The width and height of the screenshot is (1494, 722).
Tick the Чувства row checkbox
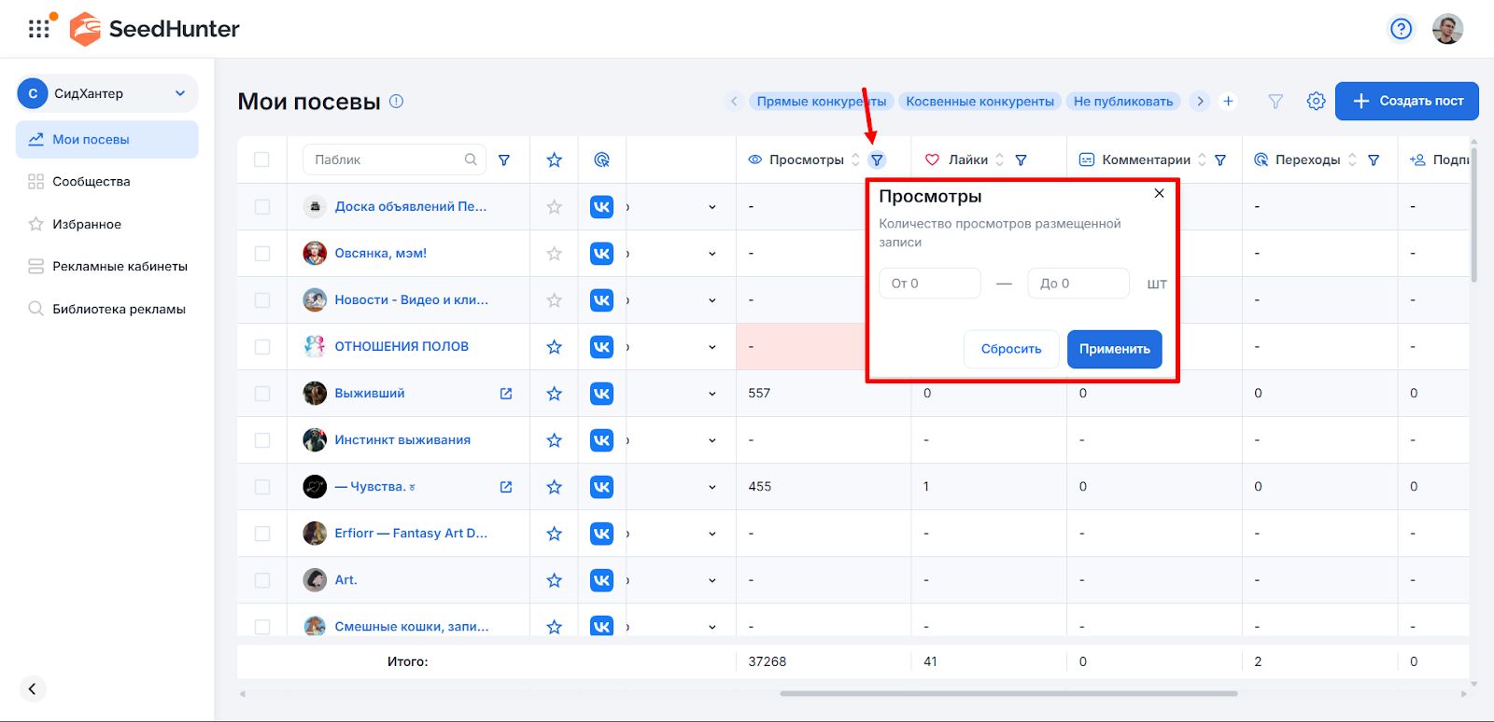point(262,487)
